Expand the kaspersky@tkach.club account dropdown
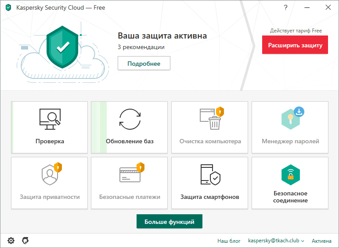The width and height of the screenshot is (339, 248). [x=276, y=241]
